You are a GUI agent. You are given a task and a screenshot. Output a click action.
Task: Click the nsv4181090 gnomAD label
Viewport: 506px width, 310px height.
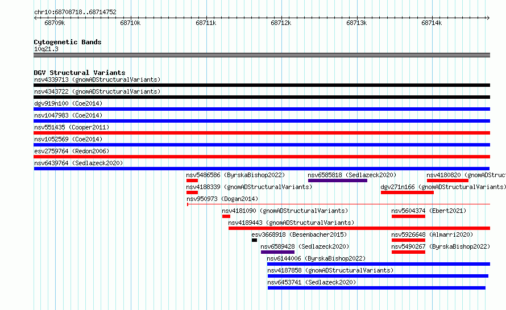[285, 211]
